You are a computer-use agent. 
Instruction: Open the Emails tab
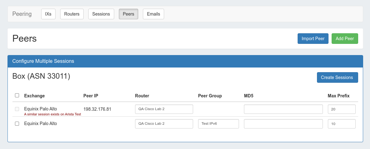pos(153,14)
